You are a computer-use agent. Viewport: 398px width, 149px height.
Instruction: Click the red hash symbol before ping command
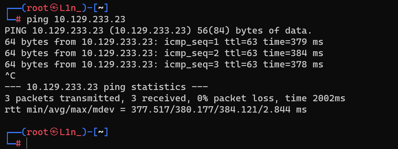point(18,19)
